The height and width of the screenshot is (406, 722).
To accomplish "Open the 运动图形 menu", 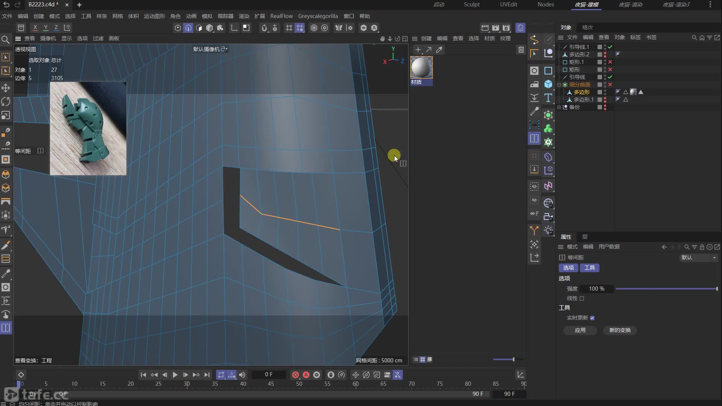I will (x=154, y=16).
